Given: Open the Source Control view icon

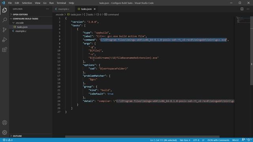Looking at the screenshot, I should click(x=4, y=30).
